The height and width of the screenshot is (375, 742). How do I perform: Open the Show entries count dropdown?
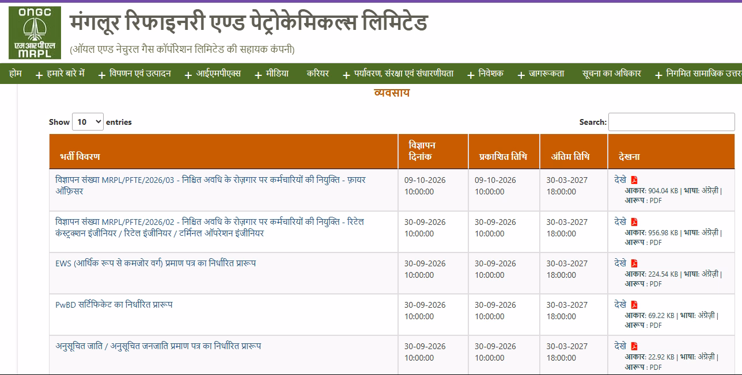(x=88, y=122)
